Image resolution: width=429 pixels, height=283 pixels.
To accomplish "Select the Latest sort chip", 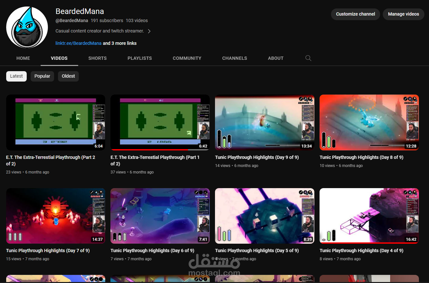I will pos(16,76).
